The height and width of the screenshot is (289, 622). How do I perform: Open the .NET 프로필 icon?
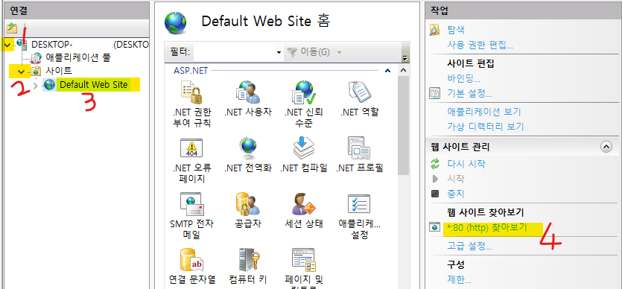359,148
